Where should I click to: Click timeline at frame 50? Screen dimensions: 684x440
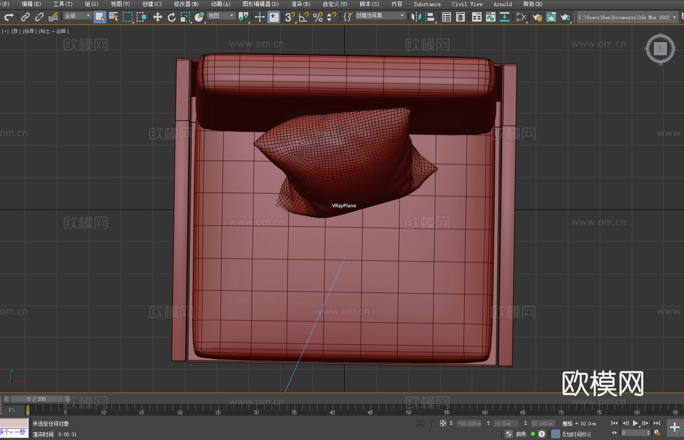click(x=408, y=409)
